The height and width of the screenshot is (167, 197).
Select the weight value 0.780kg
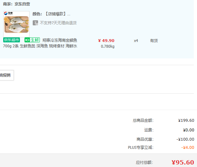click(x=108, y=46)
